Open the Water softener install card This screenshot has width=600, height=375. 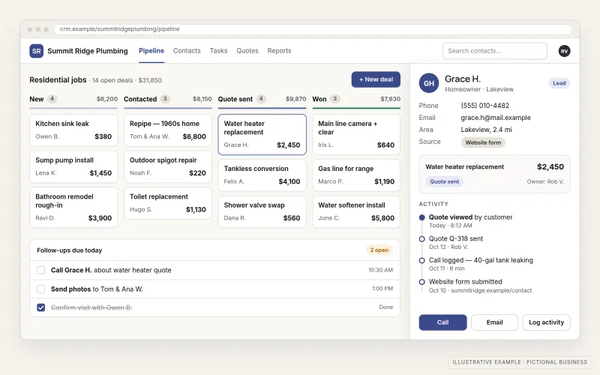356,211
